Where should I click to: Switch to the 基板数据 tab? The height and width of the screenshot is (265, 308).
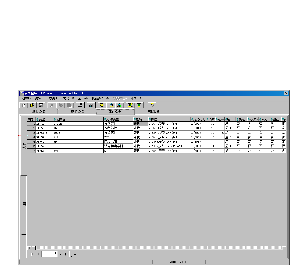pos(39,112)
